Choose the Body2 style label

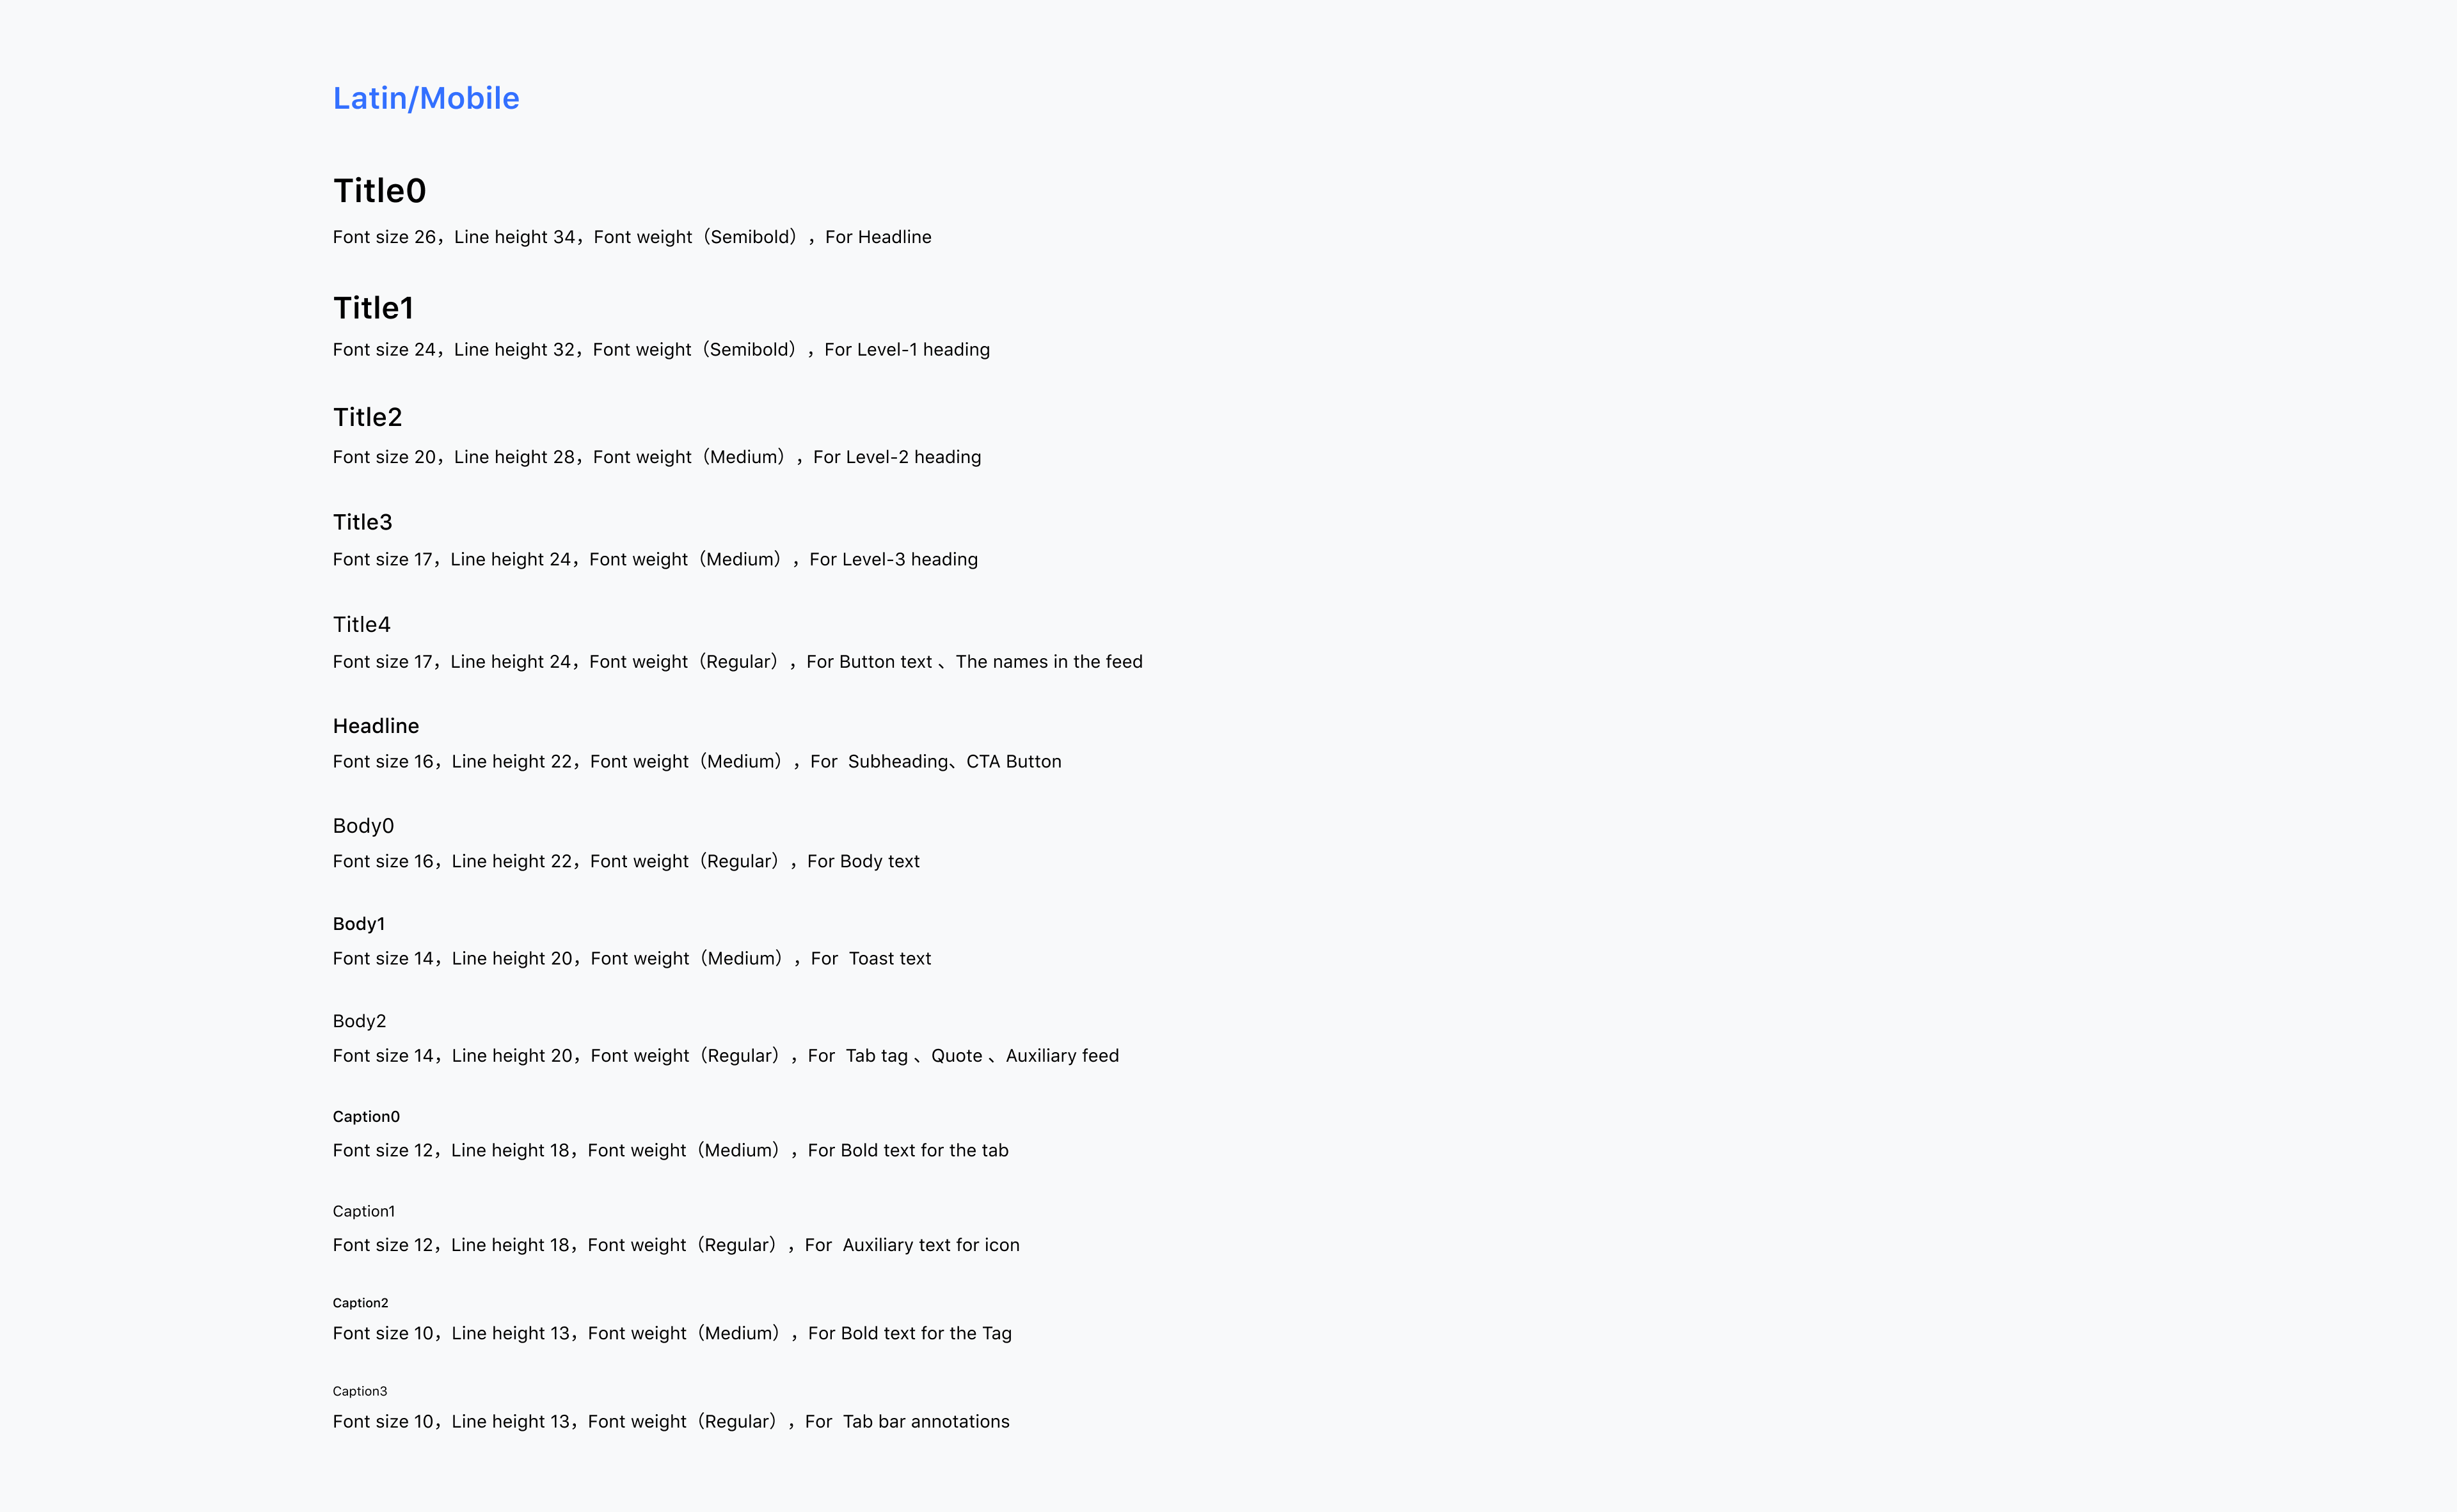tap(359, 1021)
